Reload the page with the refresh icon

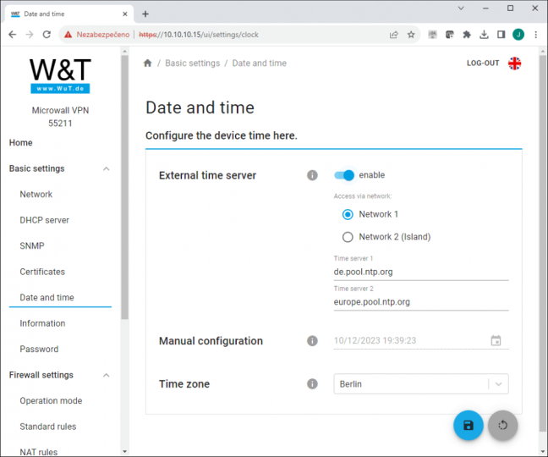[47, 34]
